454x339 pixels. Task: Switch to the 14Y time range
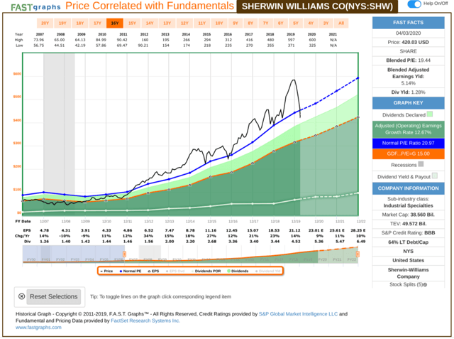click(x=150, y=23)
